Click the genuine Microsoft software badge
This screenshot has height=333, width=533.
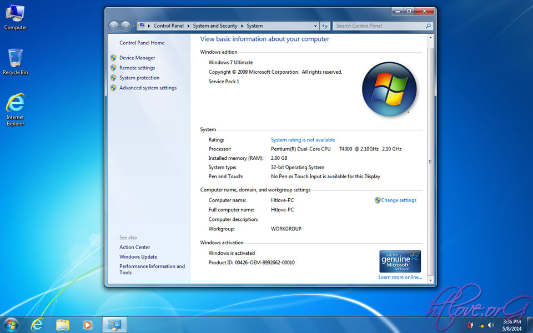pos(400,261)
